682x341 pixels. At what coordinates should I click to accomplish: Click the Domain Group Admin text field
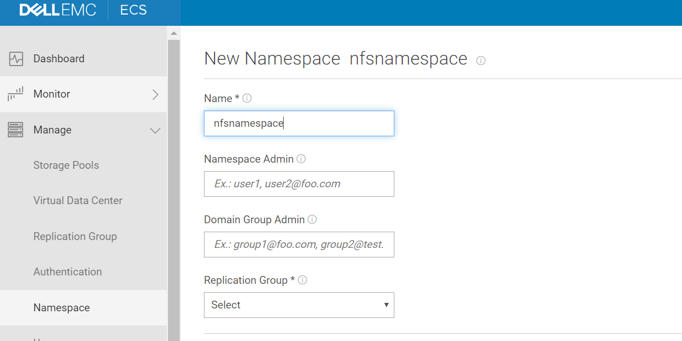tap(298, 245)
